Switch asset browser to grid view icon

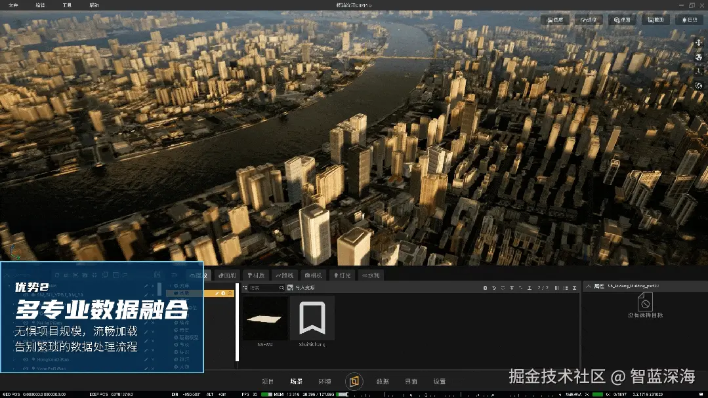[x=556, y=287]
